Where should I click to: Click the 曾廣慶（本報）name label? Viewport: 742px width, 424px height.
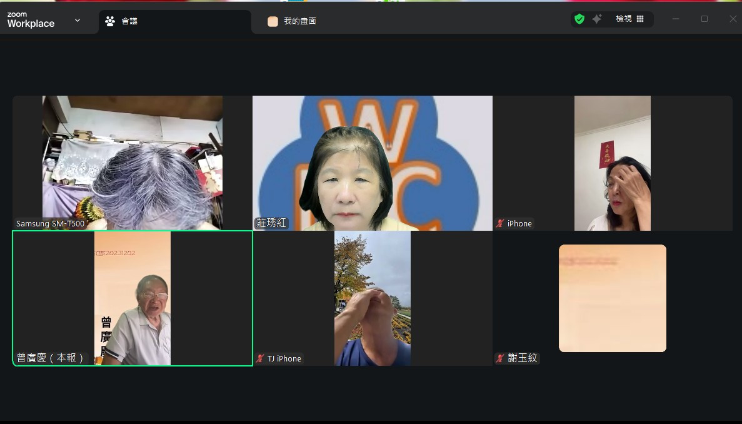pos(51,358)
